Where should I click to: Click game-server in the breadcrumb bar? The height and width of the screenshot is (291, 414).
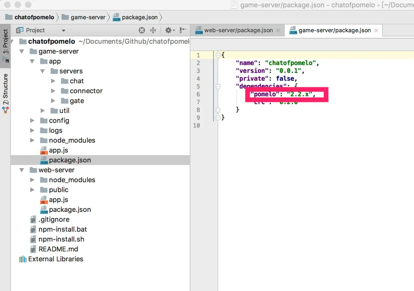tap(84, 17)
